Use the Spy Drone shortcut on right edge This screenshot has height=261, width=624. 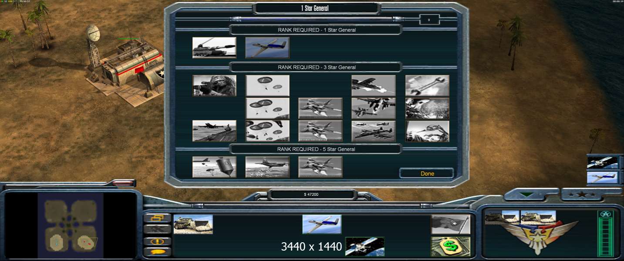click(x=602, y=177)
